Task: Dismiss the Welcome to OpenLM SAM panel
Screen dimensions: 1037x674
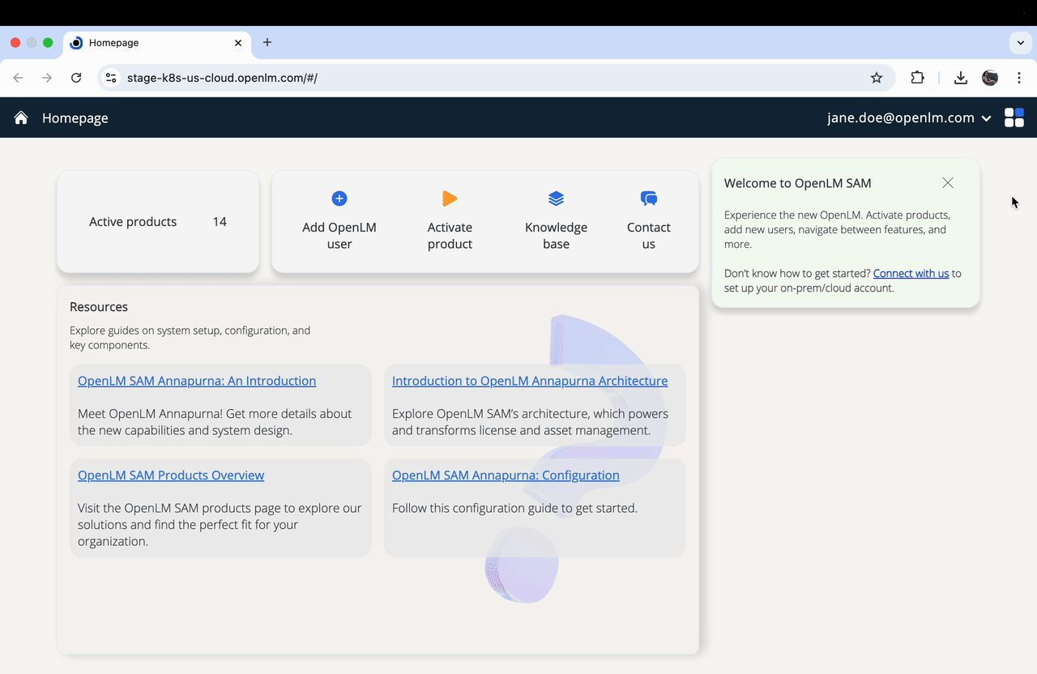Action: coord(947,183)
